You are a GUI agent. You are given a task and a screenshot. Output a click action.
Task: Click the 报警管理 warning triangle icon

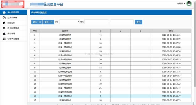[4, 33]
